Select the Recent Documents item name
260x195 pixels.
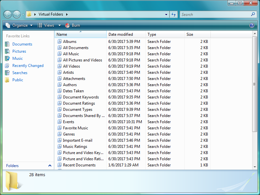[x=79, y=165]
